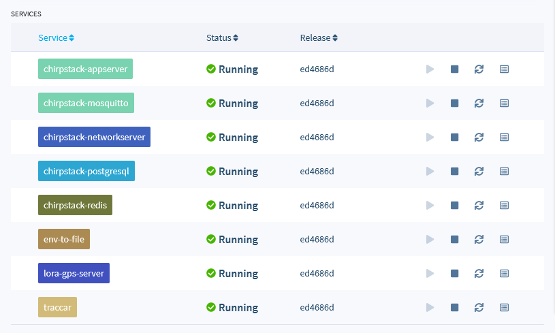View logs for chirpstack-networkserver
Viewport: 555px width, 333px height.
pyautogui.click(x=504, y=138)
